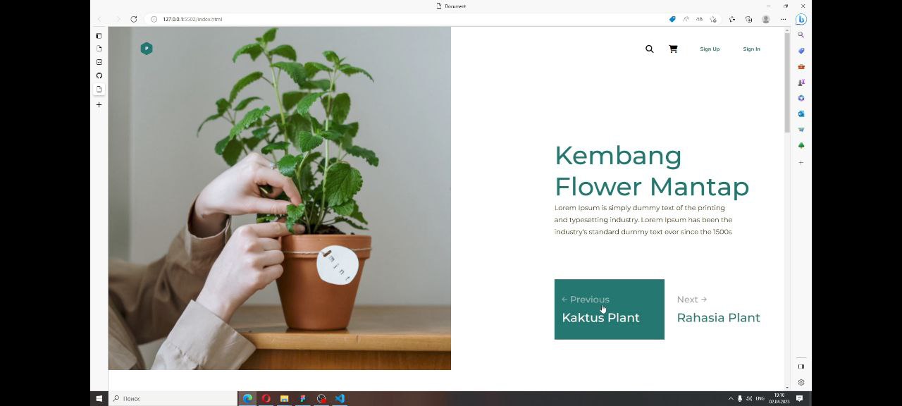Image resolution: width=902 pixels, height=406 pixels.
Task: Open the purple chess Games icon in the Edge sidebar
Action: [801, 82]
